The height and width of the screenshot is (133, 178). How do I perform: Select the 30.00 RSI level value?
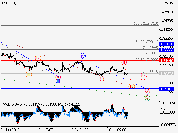click(x=165, y=119)
